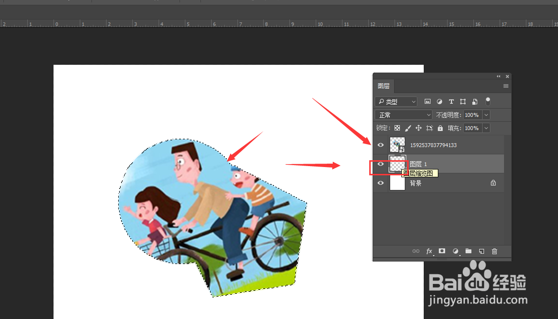Screen dimensions: 558x319
Task: Add a layer mask
Action: coord(442,251)
